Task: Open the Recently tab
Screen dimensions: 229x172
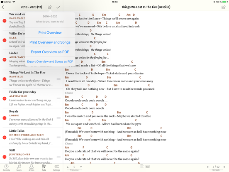Action: click(x=6, y=167)
